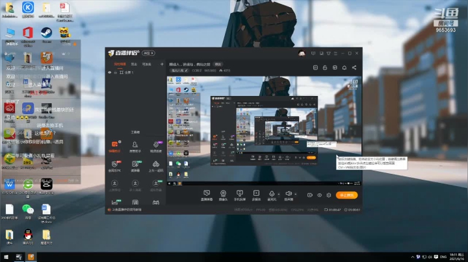Switch to the third scene tab

coord(146,64)
